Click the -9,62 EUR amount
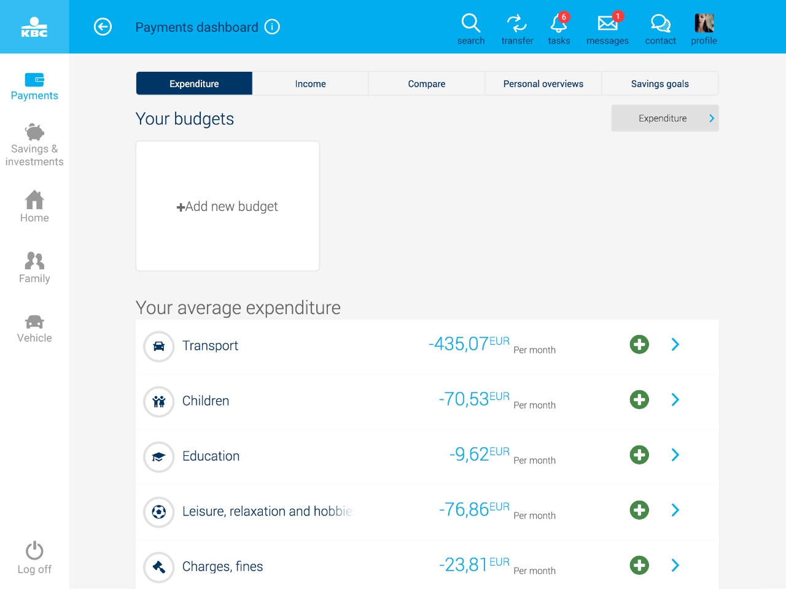This screenshot has width=786, height=589. pyautogui.click(x=480, y=454)
